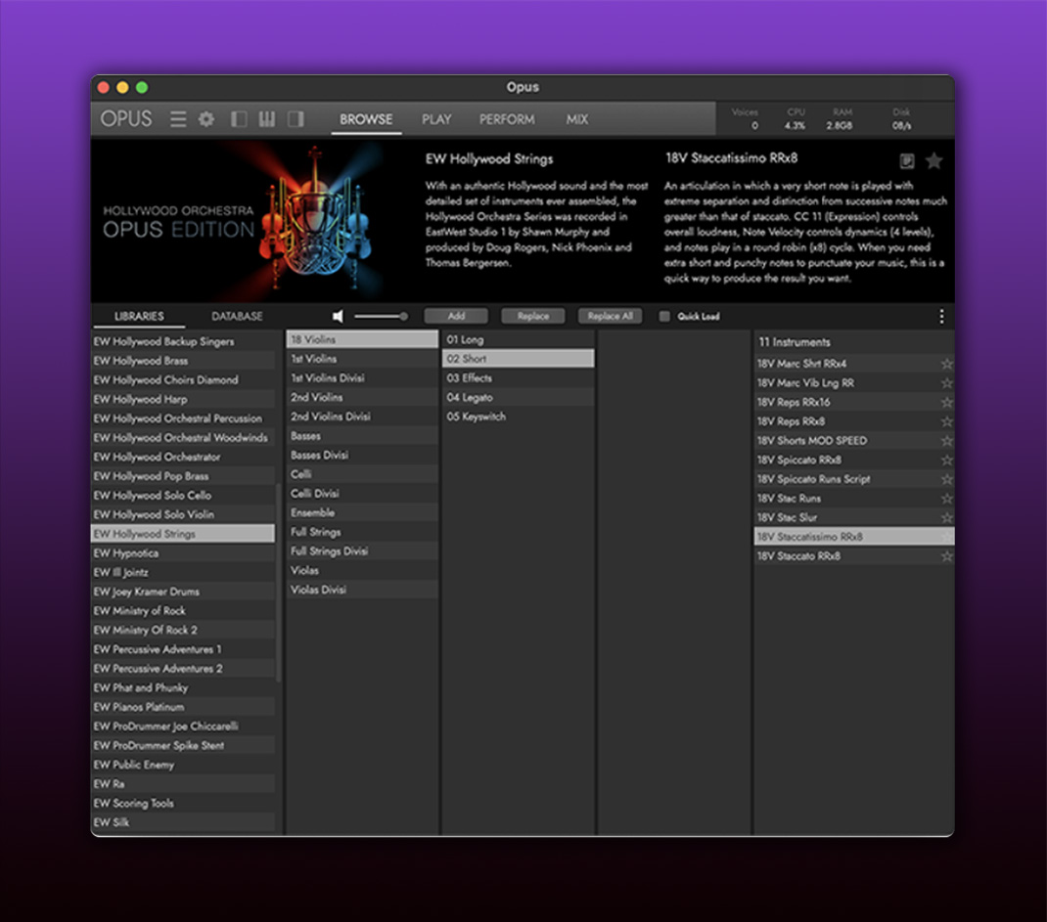
Task: Select EW Joey Kramer Drums library
Action: coord(183,592)
